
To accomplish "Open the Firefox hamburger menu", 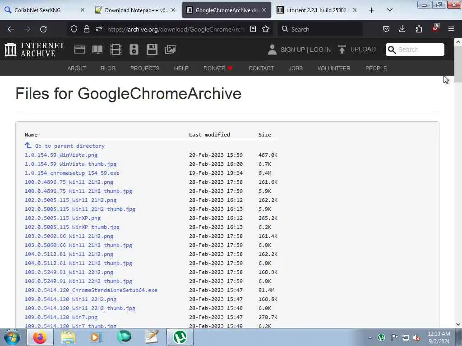I will [451, 29].
